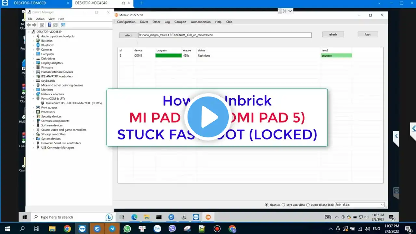Open Google Chrome from the local taskbar

[x=67, y=229]
